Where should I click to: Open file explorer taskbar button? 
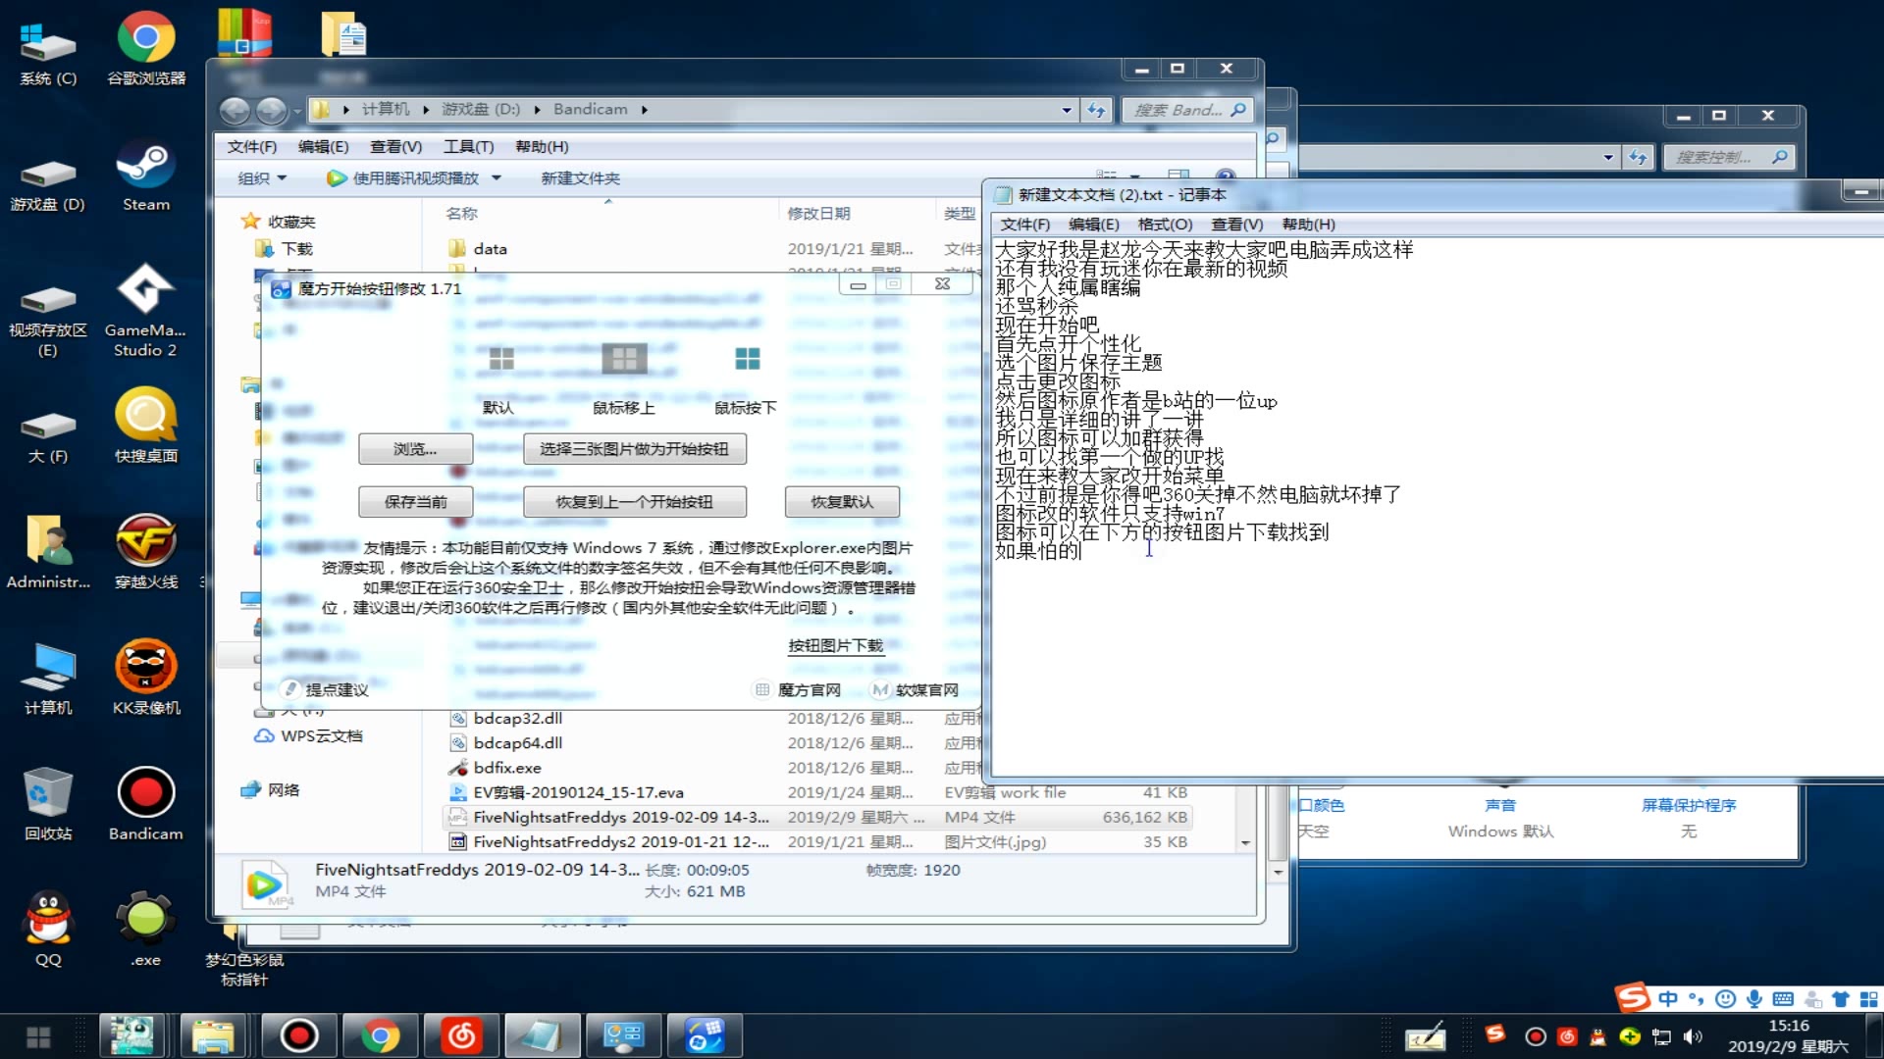(214, 1035)
